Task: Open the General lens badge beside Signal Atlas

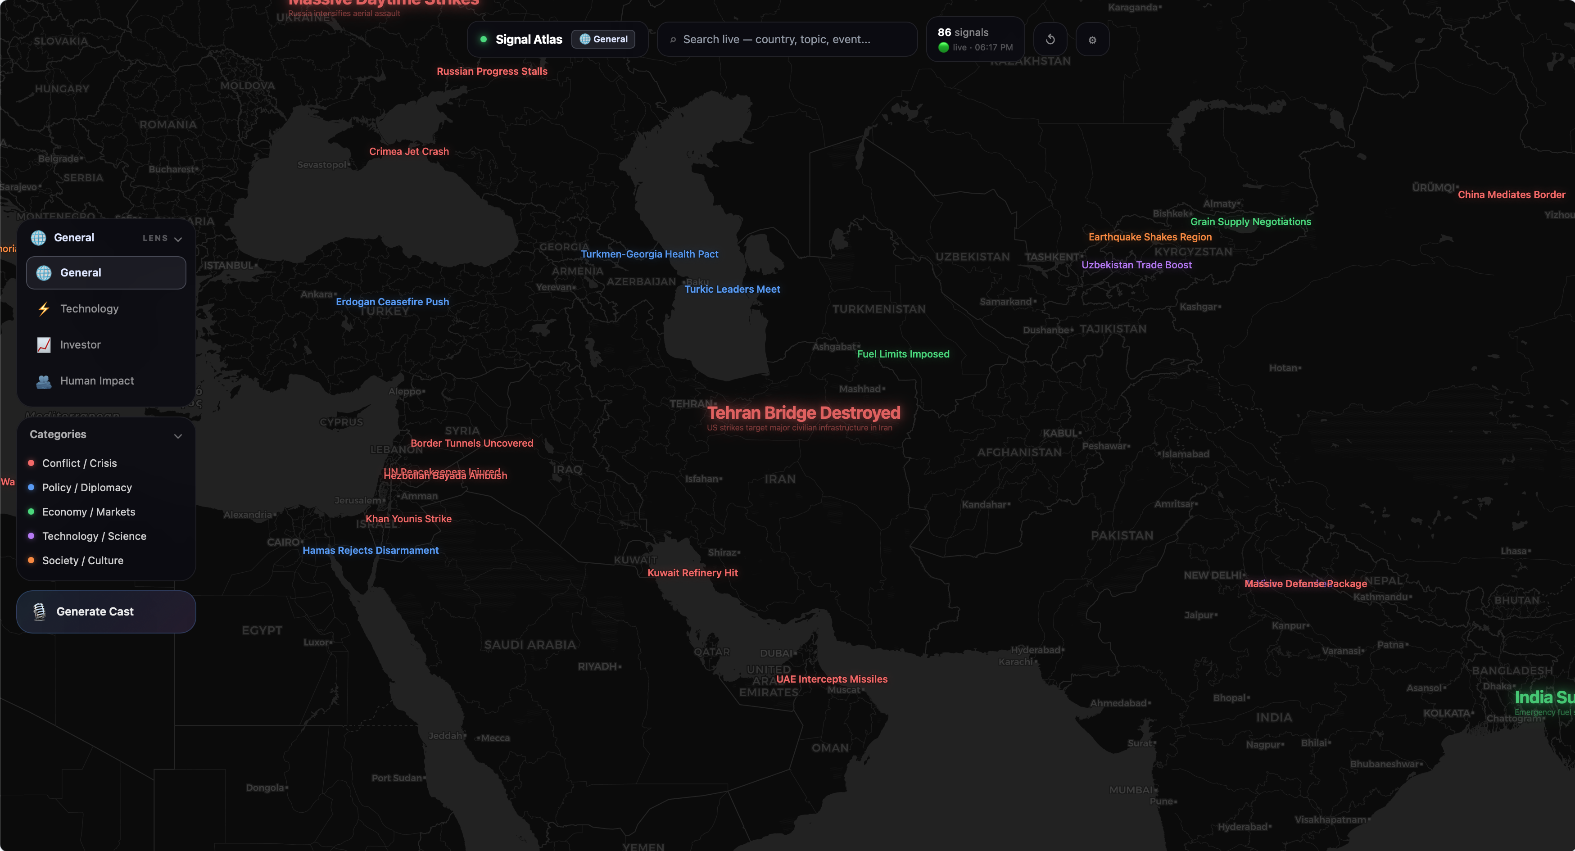Action: pyautogui.click(x=603, y=39)
